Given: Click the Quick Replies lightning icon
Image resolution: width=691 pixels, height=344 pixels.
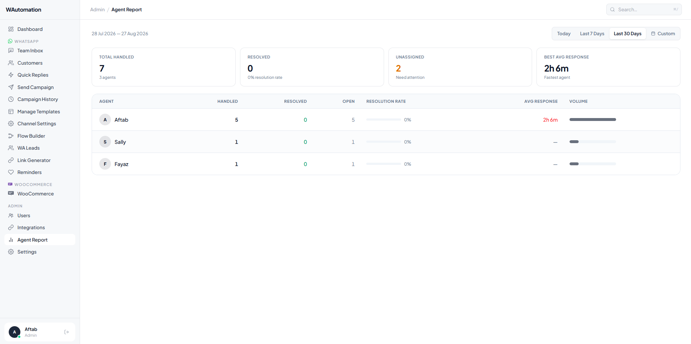Looking at the screenshot, I should pos(11,75).
